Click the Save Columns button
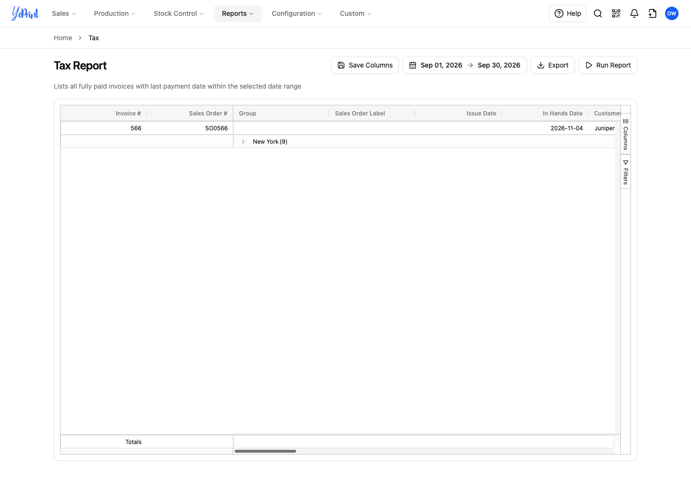The image size is (691, 479). click(x=365, y=65)
